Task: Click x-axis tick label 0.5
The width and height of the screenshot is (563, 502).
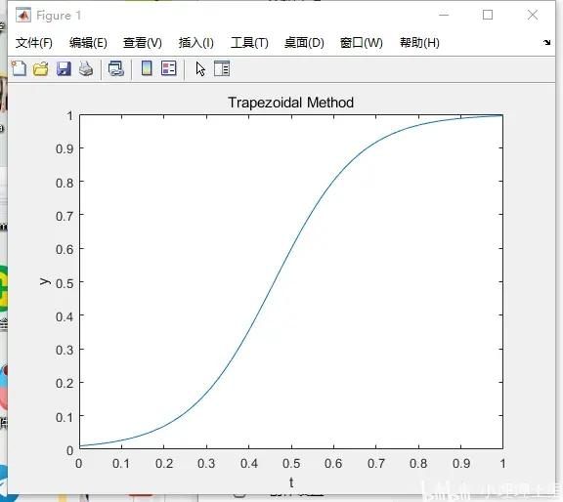Action: point(291,464)
